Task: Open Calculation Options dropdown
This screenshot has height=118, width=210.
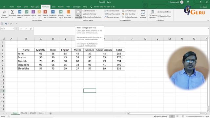Action: click(153, 14)
